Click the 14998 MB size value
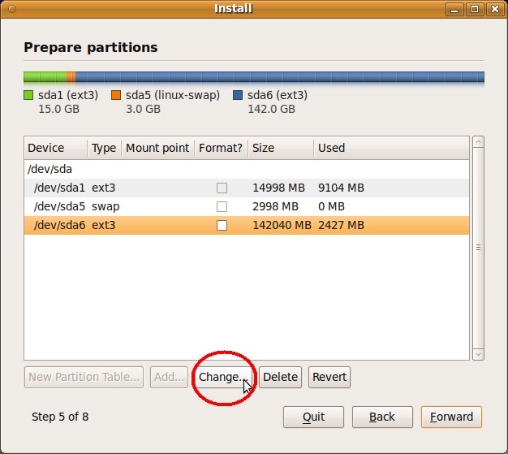Viewport: 508px width, 454px height. (278, 188)
